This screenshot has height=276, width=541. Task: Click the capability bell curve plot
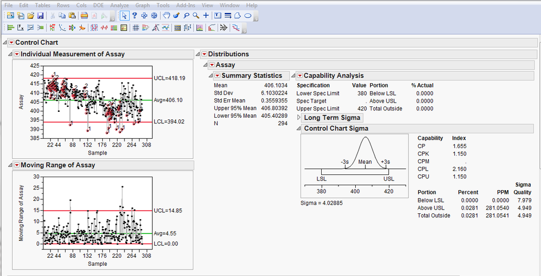(355, 166)
